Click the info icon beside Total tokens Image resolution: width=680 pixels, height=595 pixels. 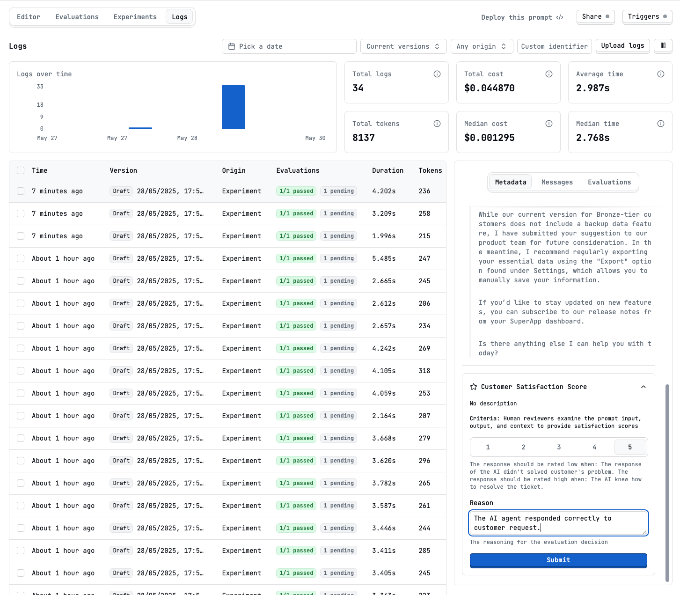coord(437,123)
